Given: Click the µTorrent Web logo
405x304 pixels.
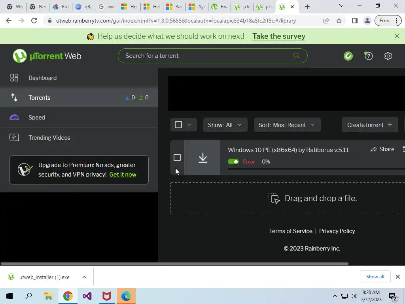Looking at the screenshot, I should 47,56.
